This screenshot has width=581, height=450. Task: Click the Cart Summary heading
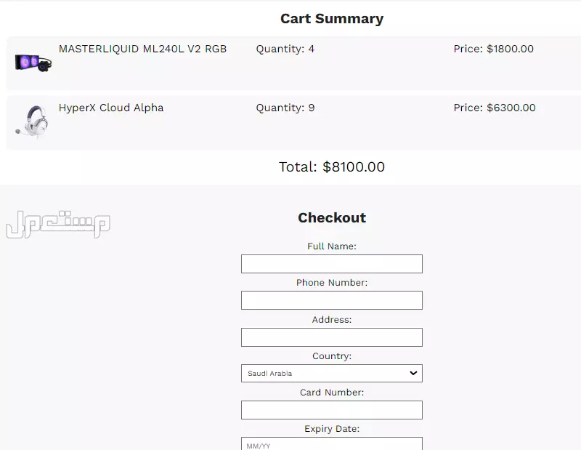[x=331, y=19]
